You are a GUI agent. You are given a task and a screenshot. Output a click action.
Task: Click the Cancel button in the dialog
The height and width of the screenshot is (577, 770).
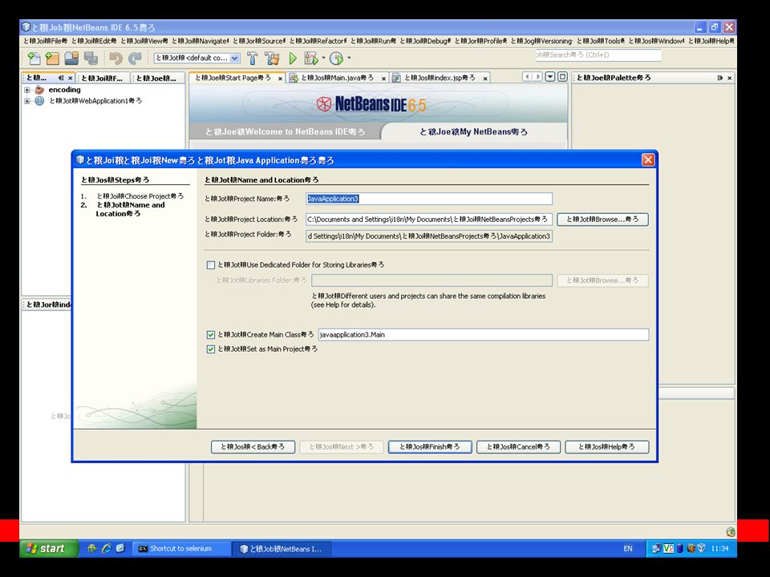click(518, 447)
